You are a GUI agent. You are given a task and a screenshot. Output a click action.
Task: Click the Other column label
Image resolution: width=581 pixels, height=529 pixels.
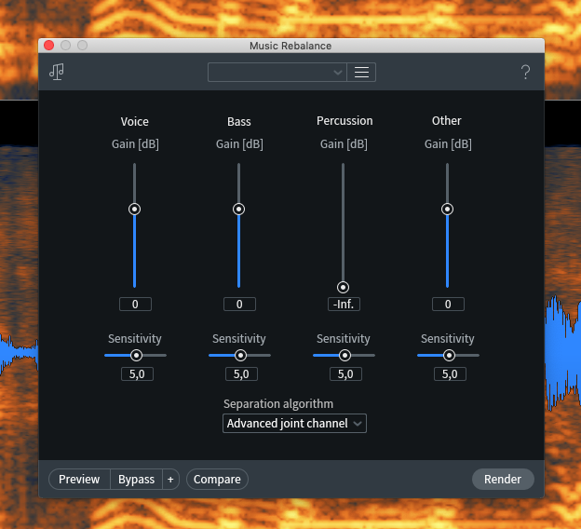click(447, 121)
